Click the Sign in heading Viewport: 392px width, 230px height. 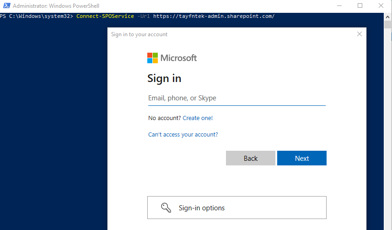164,78
